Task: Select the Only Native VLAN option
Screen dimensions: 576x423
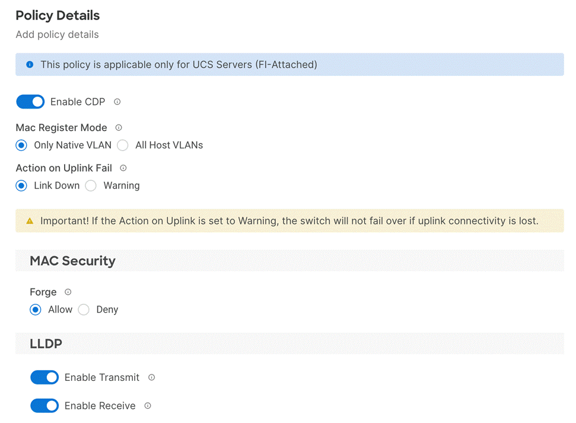Action: pos(21,145)
